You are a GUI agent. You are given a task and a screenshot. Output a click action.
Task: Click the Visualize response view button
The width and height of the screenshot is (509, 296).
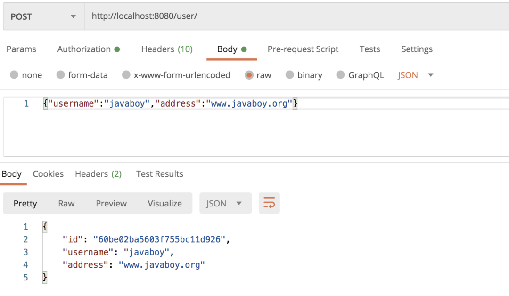164,203
